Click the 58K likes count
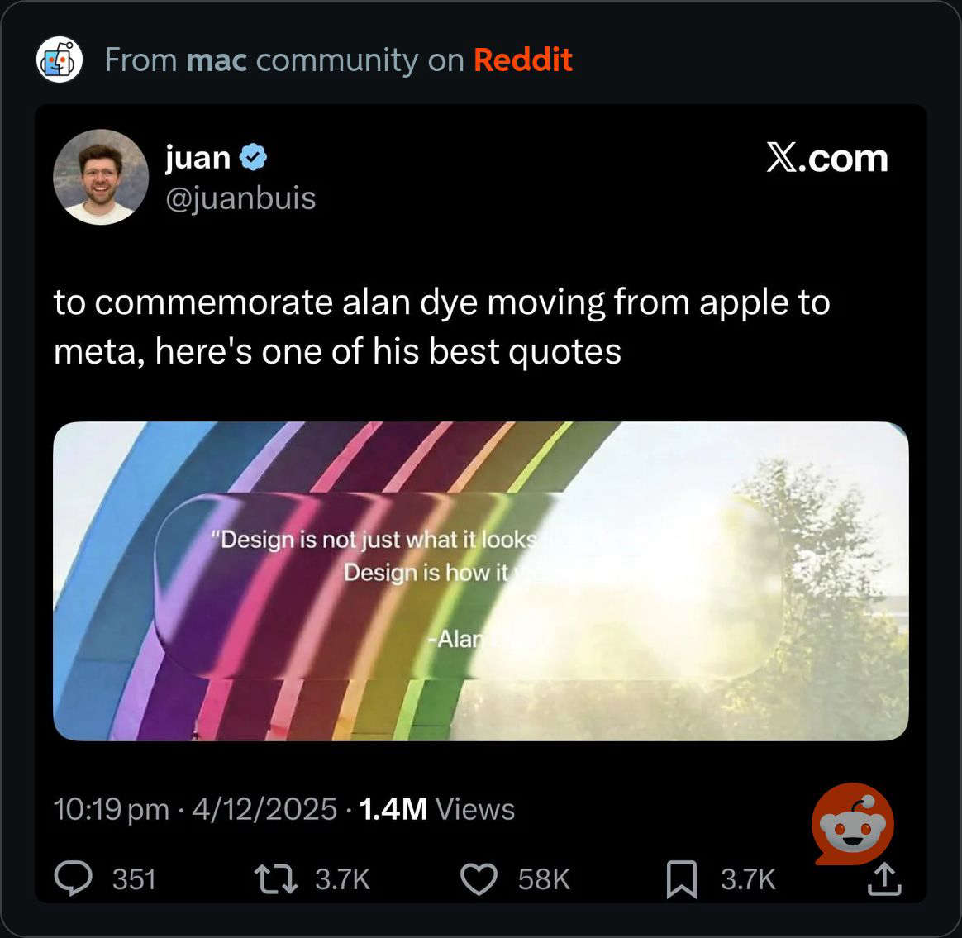 coord(544,879)
